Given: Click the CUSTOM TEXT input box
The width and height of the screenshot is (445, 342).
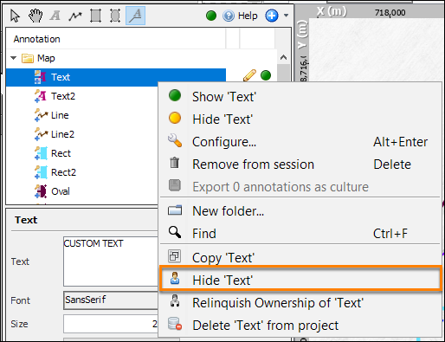Looking at the screenshot, I should 111,261.
